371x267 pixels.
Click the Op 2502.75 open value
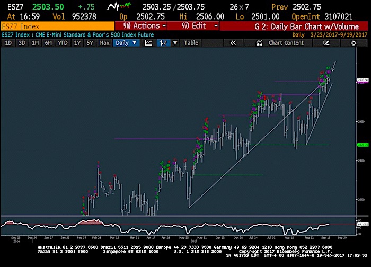(151, 16)
